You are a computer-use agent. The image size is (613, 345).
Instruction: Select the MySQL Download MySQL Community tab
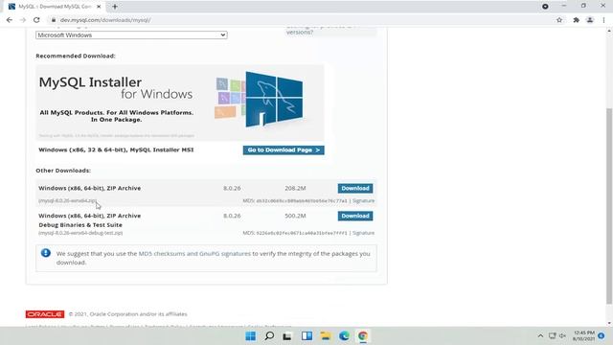click(55, 7)
